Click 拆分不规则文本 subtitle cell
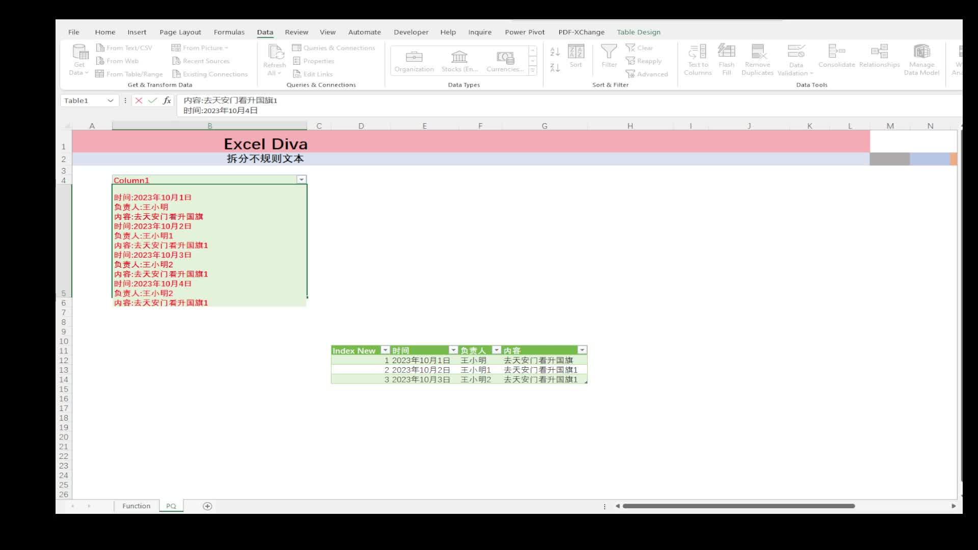 click(265, 159)
